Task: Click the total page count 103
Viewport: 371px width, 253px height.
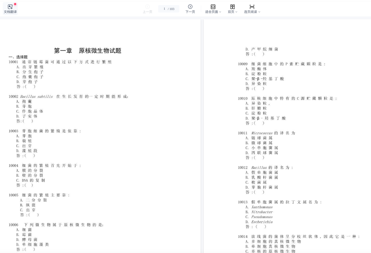Action: coord(172,9)
